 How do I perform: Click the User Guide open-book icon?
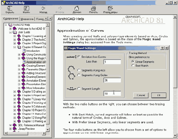pos(15,32)
